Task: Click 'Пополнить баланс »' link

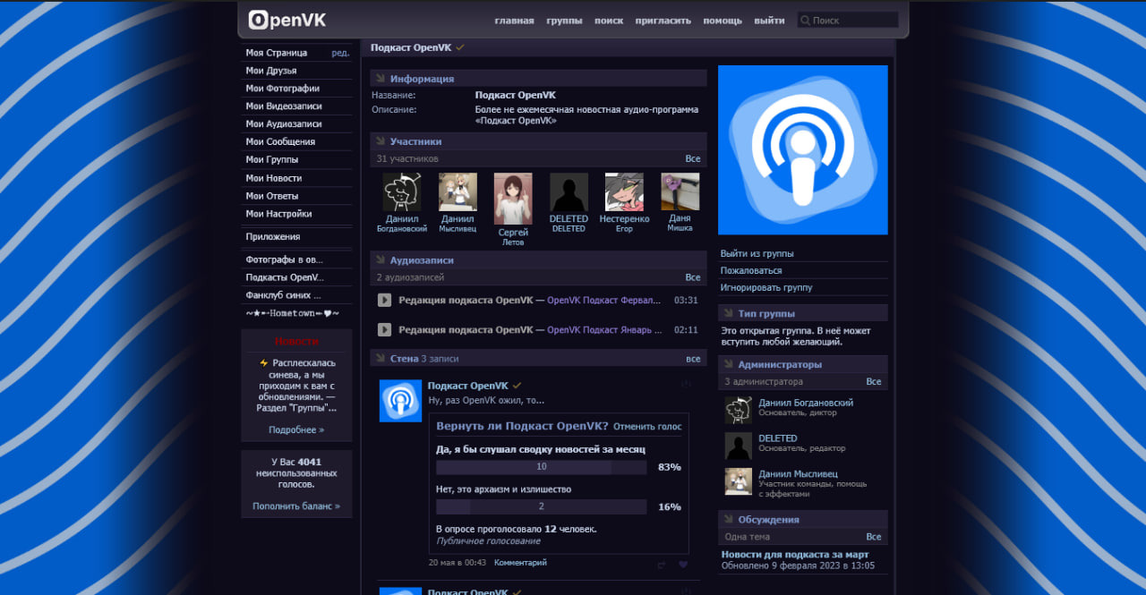Action: [x=295, y=506]
